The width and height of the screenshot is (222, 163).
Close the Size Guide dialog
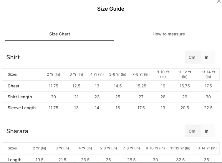tap(218, 1)
